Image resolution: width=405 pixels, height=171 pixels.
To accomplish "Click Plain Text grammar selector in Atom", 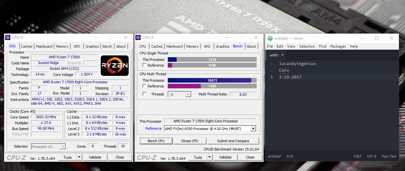I will coord(389,157).
